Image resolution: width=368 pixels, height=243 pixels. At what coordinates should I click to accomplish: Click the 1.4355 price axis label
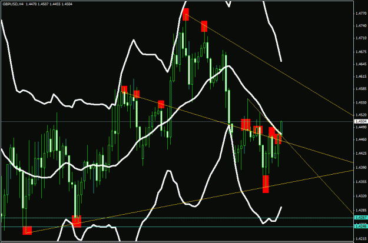coord(360,181)
